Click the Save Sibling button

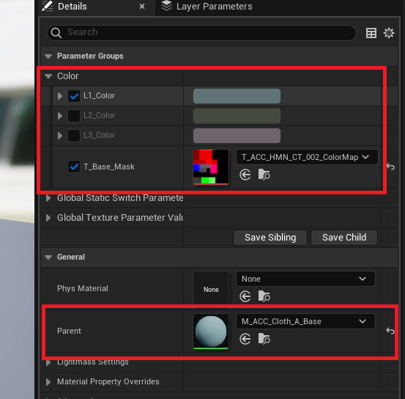pos(270,238)
